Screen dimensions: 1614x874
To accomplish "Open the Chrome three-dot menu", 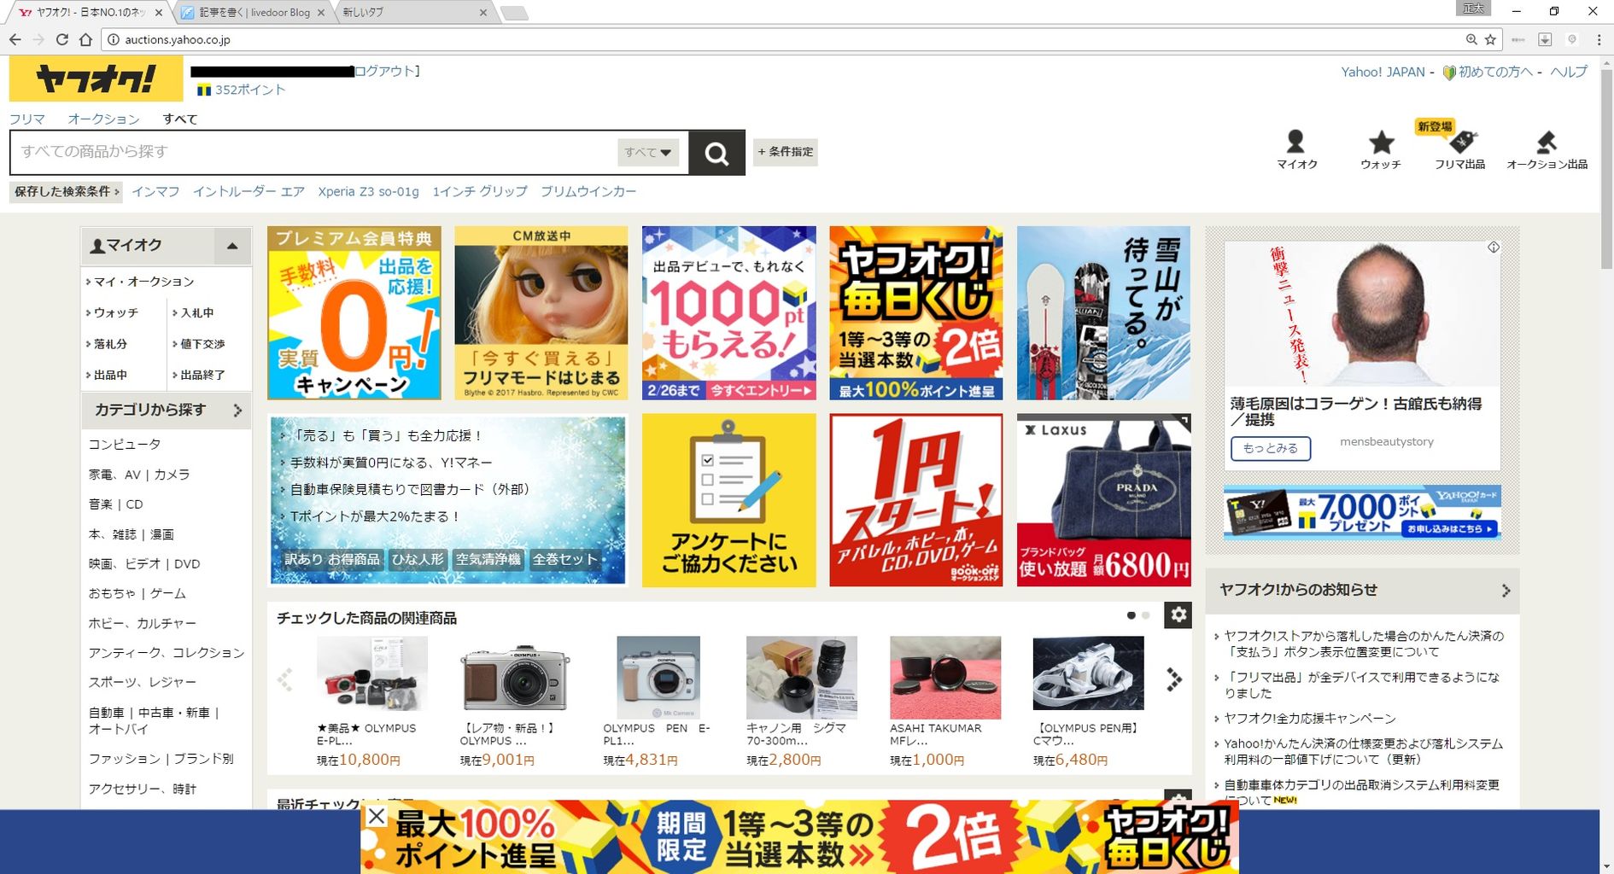I will [x=1599, y=39].
